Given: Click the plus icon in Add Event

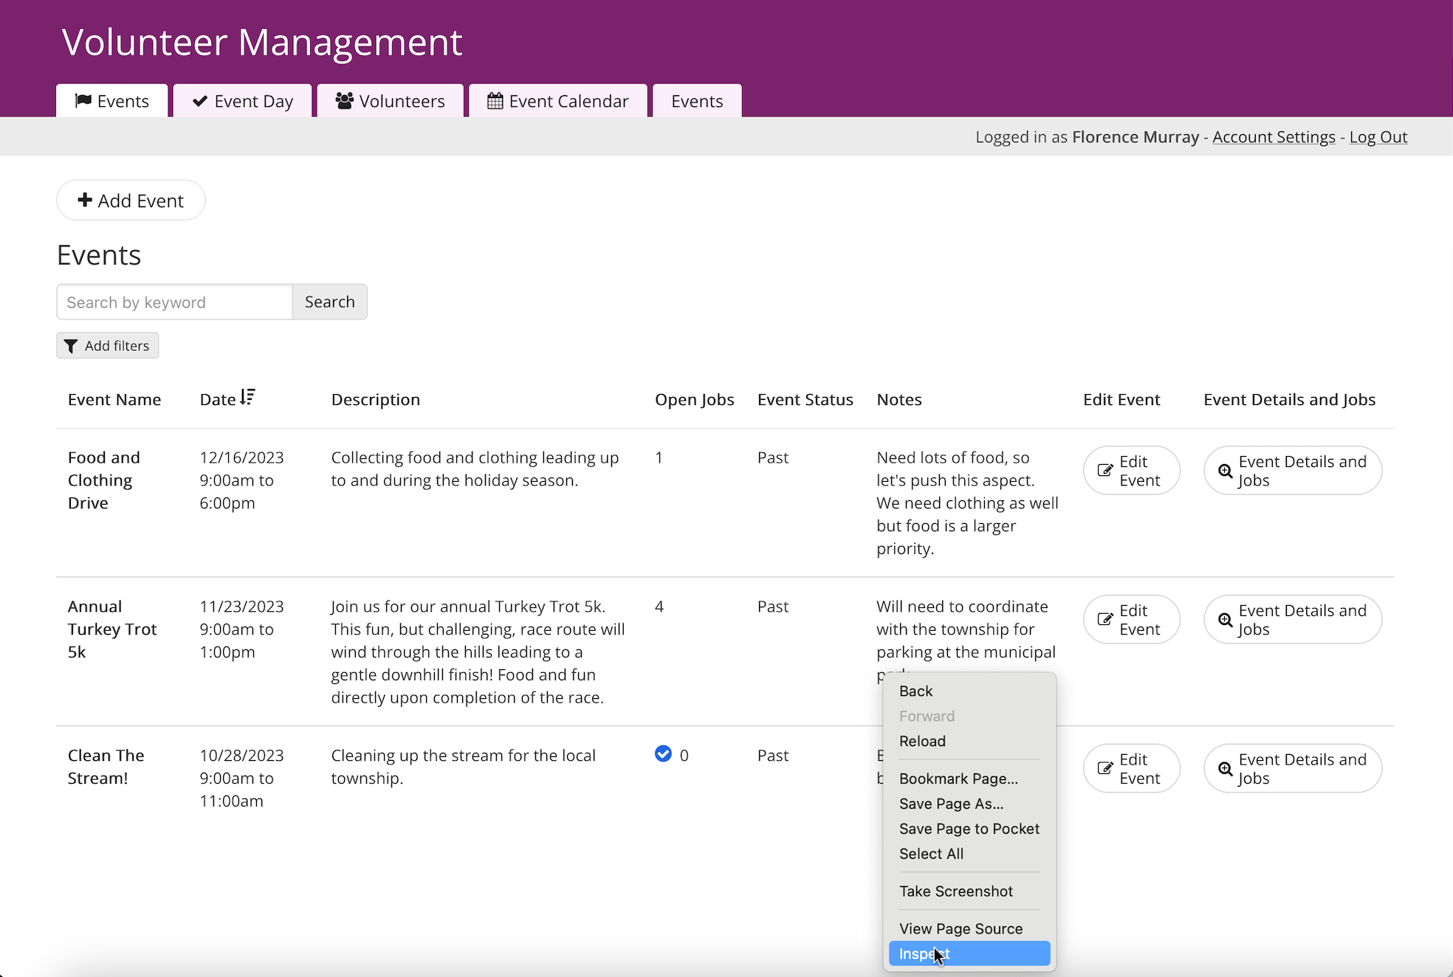Looking at the screenshot, I should point(85,200).
